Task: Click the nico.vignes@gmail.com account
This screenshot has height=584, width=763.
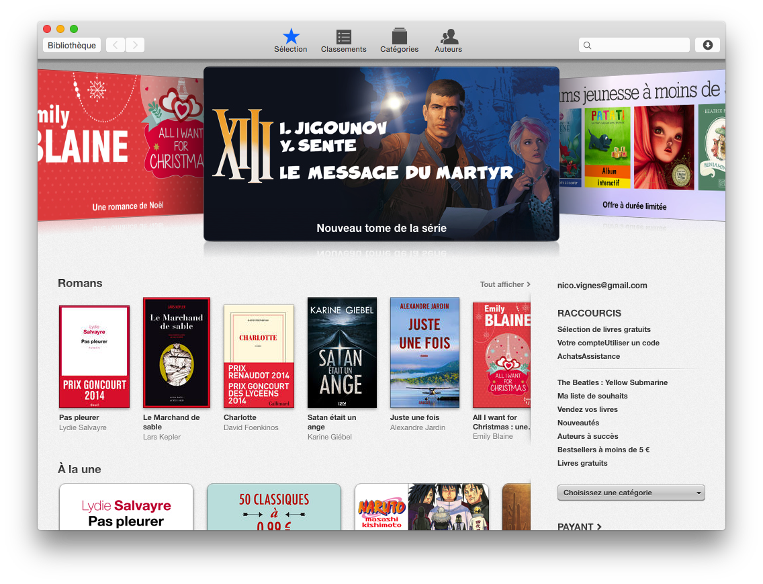Action: (x=602, y=286)
